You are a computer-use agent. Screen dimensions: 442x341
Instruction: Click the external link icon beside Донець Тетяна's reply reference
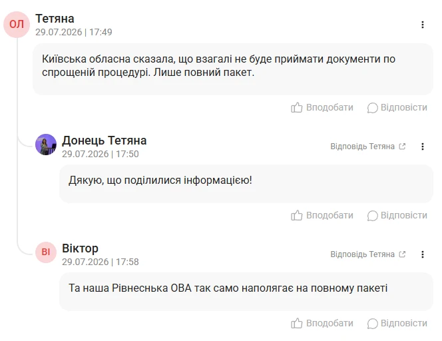point(402,147)
